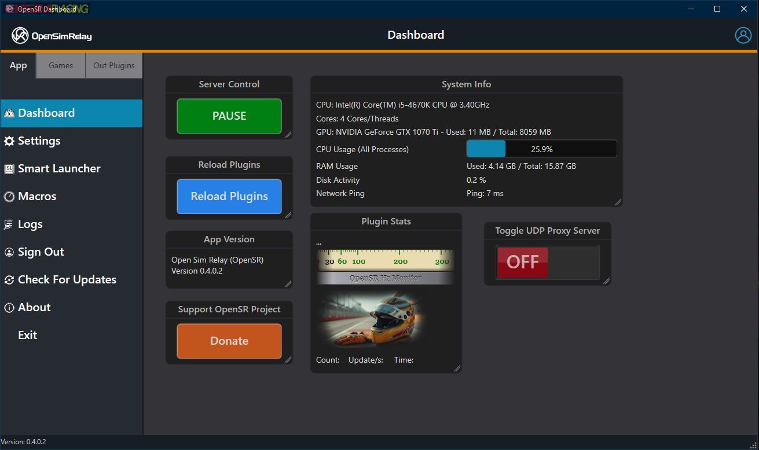Toggle the UDP Proxy Server OFF switch
Image resolution: width=759 pixels, height=450 pixels.
pyautogui.click(x=548, y=262)
